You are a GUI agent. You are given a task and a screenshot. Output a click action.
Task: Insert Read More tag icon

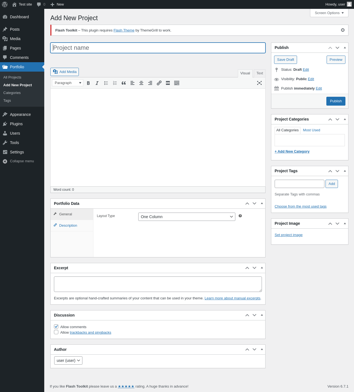(168, 83)
